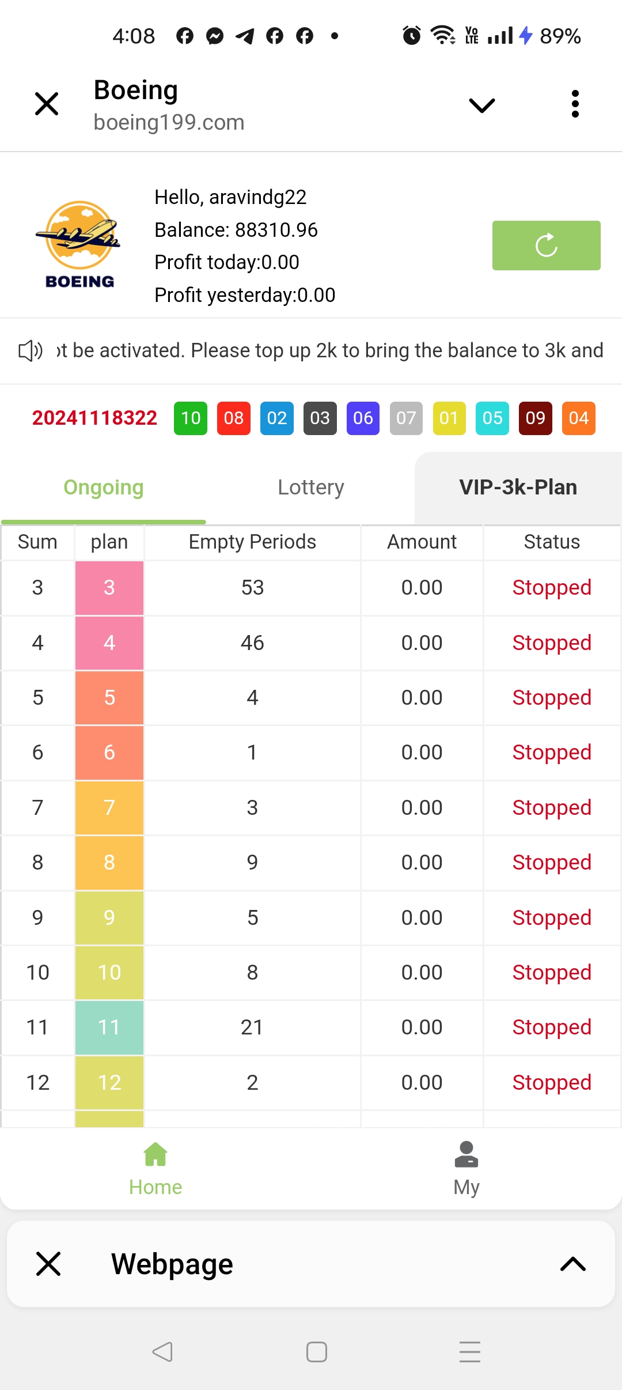Open the three-dot browser menu
This screenshot has height=1390, width=622.
[575, 104]
